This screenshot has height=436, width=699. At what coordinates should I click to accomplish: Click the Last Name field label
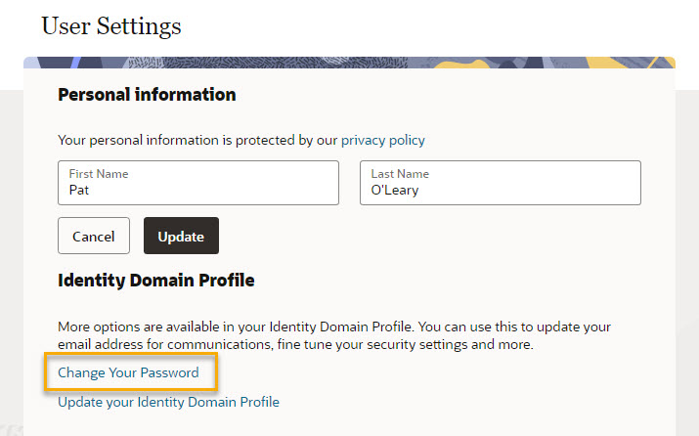pos(400,174)
